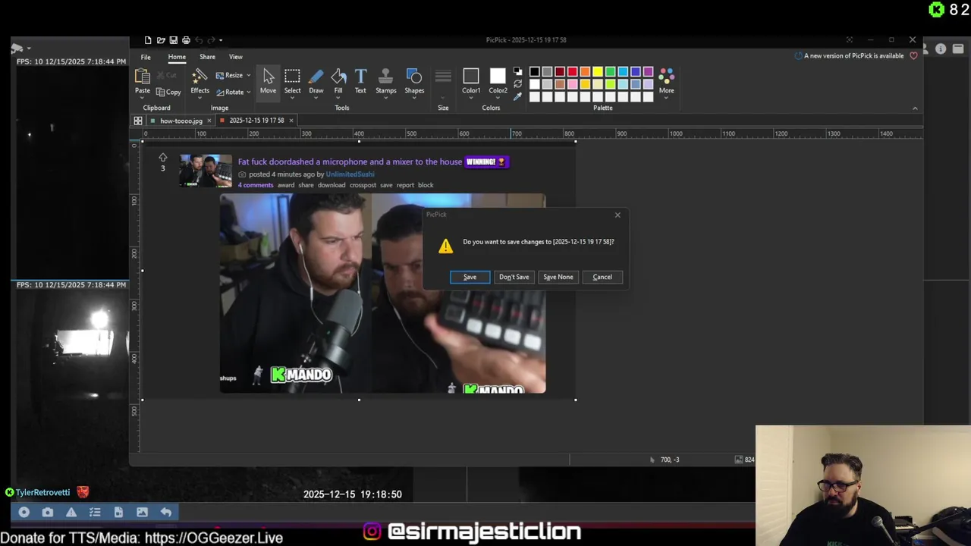Click the picture icon in bottom toolbar
This screenshot has width=971, height=546.
pyautogui.click(x=142, y=513)
